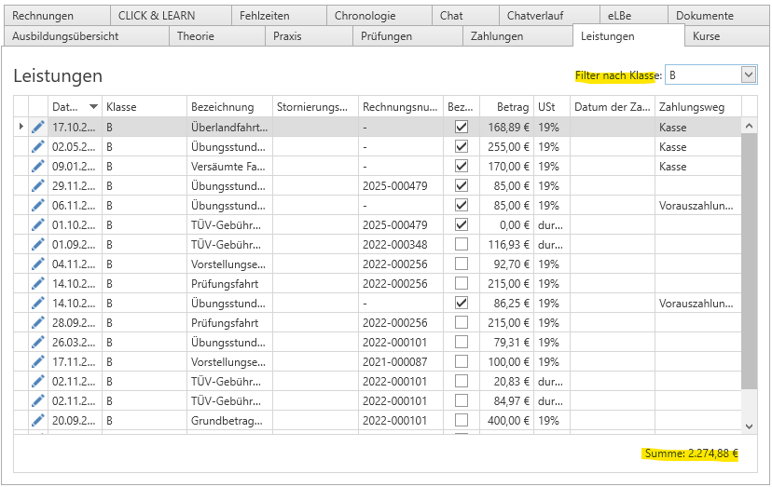This screenshot has height=487, width=772.
Task: Switch to the Theorie tab
Action: tap(217, 36)
